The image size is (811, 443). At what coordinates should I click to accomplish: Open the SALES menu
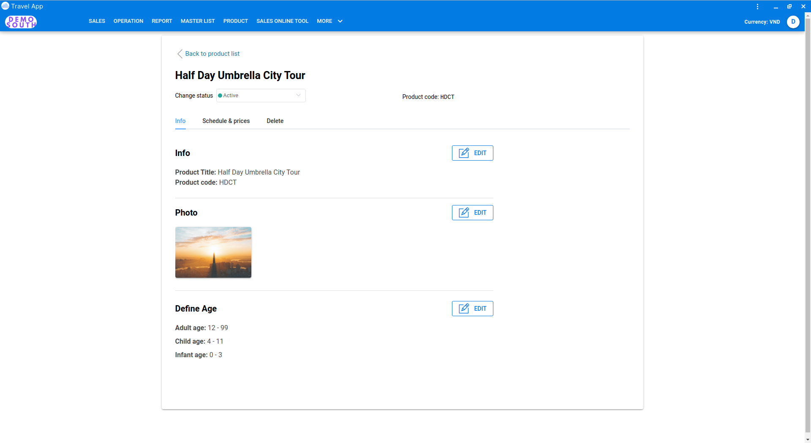pyautogui.click(x=97, y=21)
